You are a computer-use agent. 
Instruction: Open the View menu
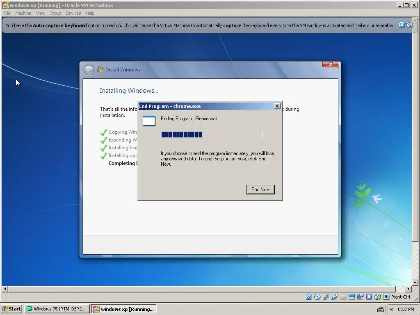(x=41, y=13)
